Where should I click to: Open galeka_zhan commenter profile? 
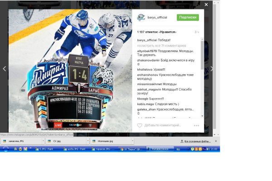point(146,110)
